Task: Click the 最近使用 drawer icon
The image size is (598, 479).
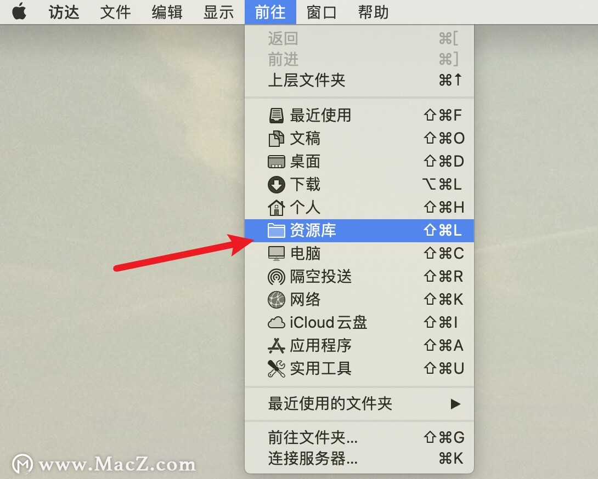Action: [277, 115]
